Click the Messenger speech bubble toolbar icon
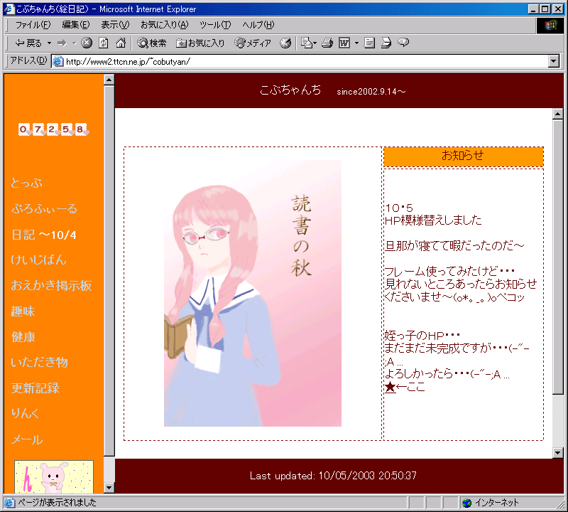Viewport: 568px width, 512px height. click(x=403, y=43)
